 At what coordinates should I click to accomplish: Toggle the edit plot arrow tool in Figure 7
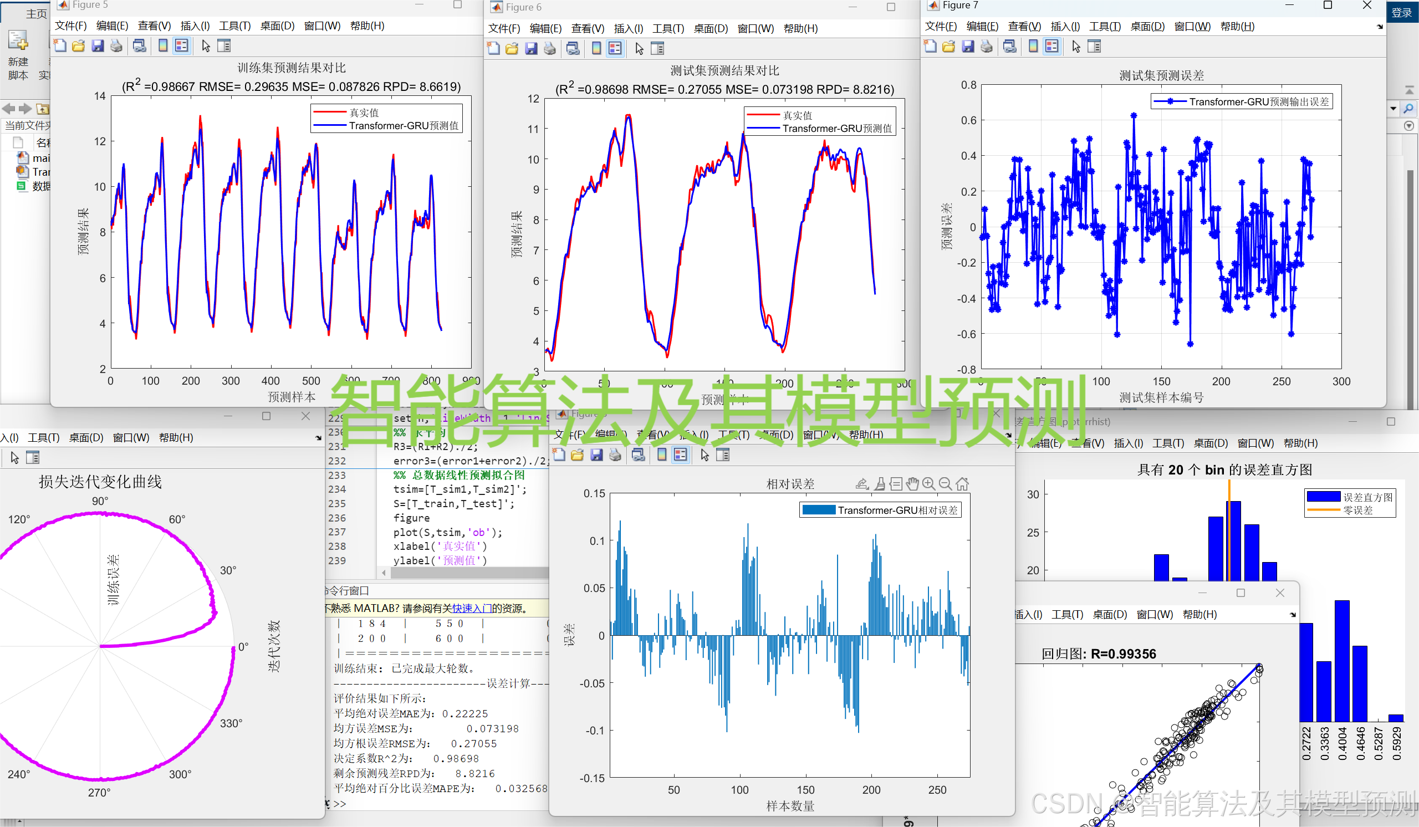pos(1076,46)
